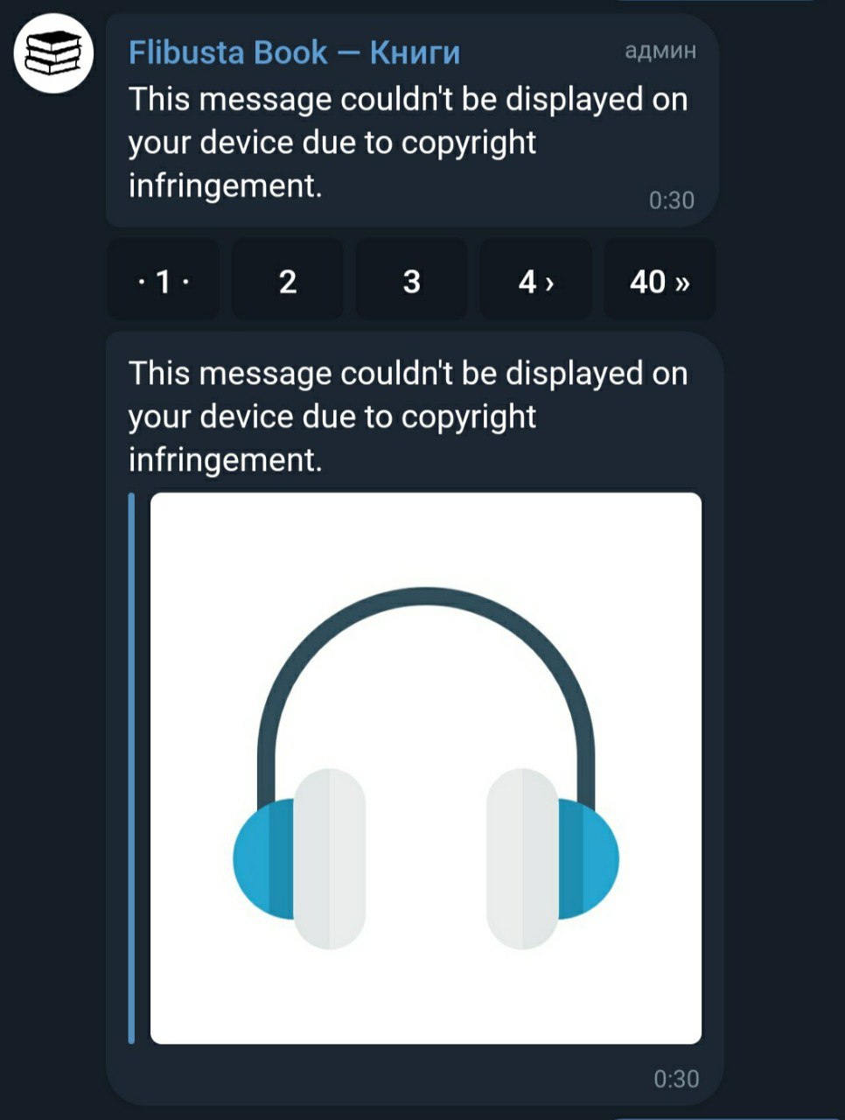Open the Flibusta Book — Книги sender name
The width and height of the screenshot is (845, 1120).
tap(294, 52)
